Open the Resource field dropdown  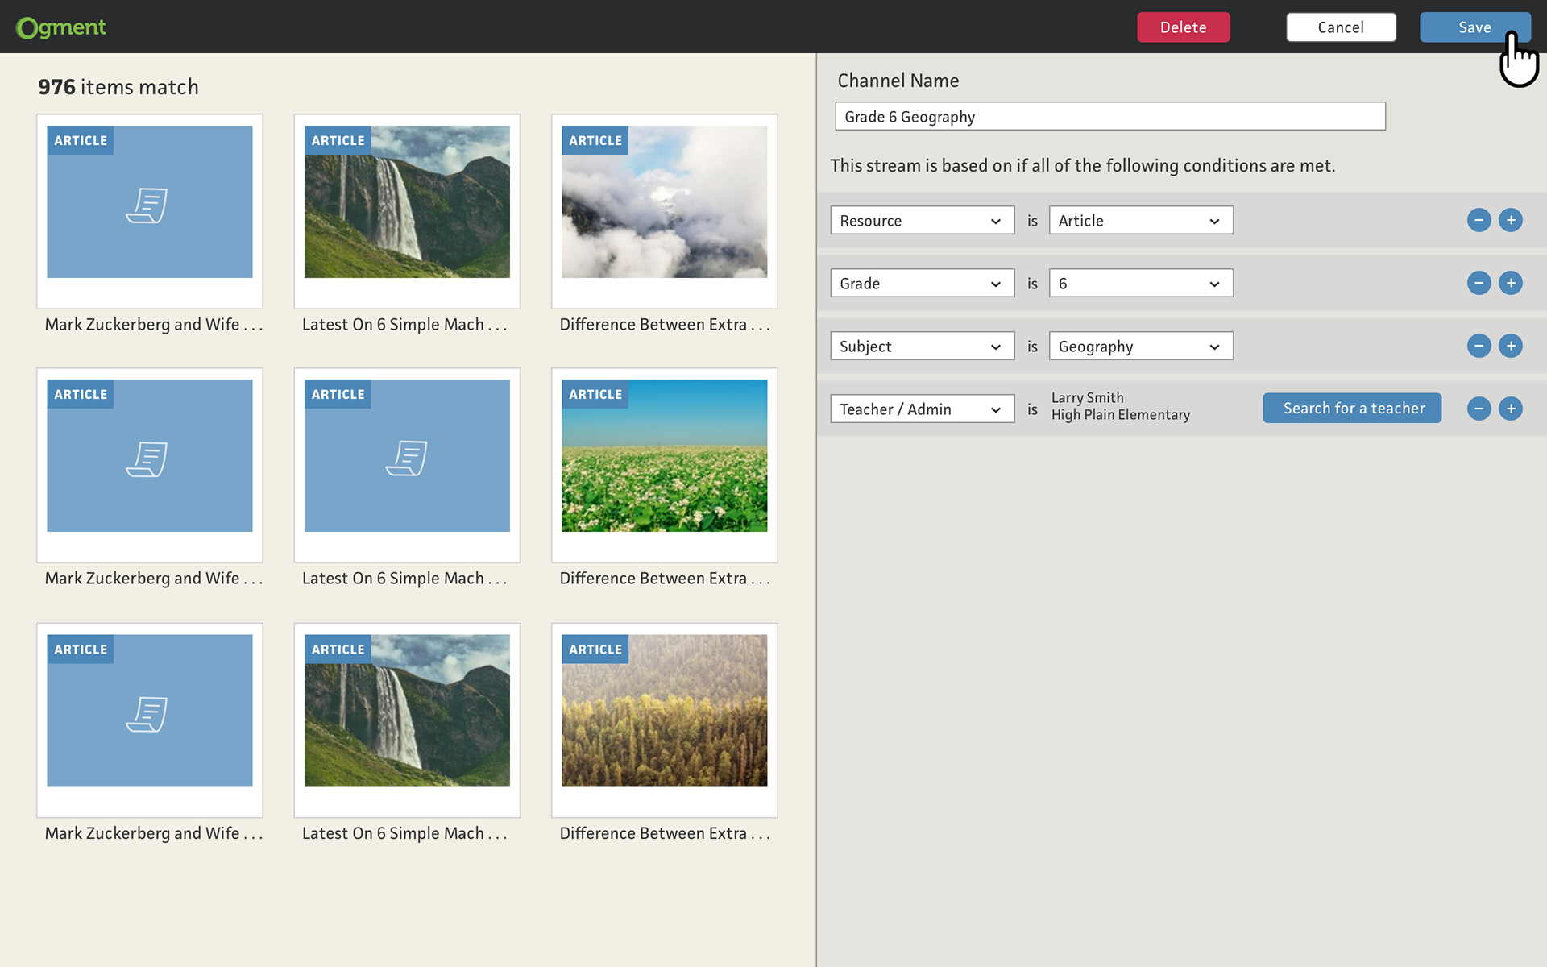click(x=922, y=220)
